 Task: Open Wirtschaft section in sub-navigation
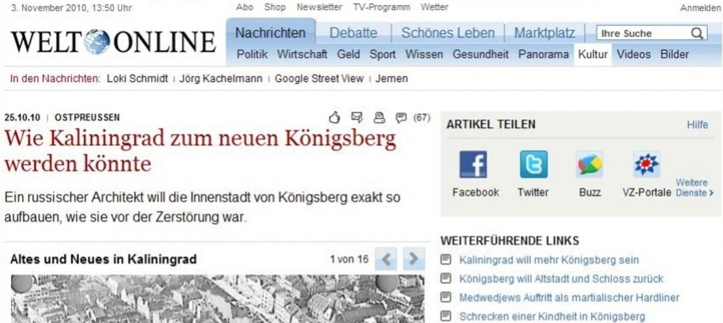302,54
